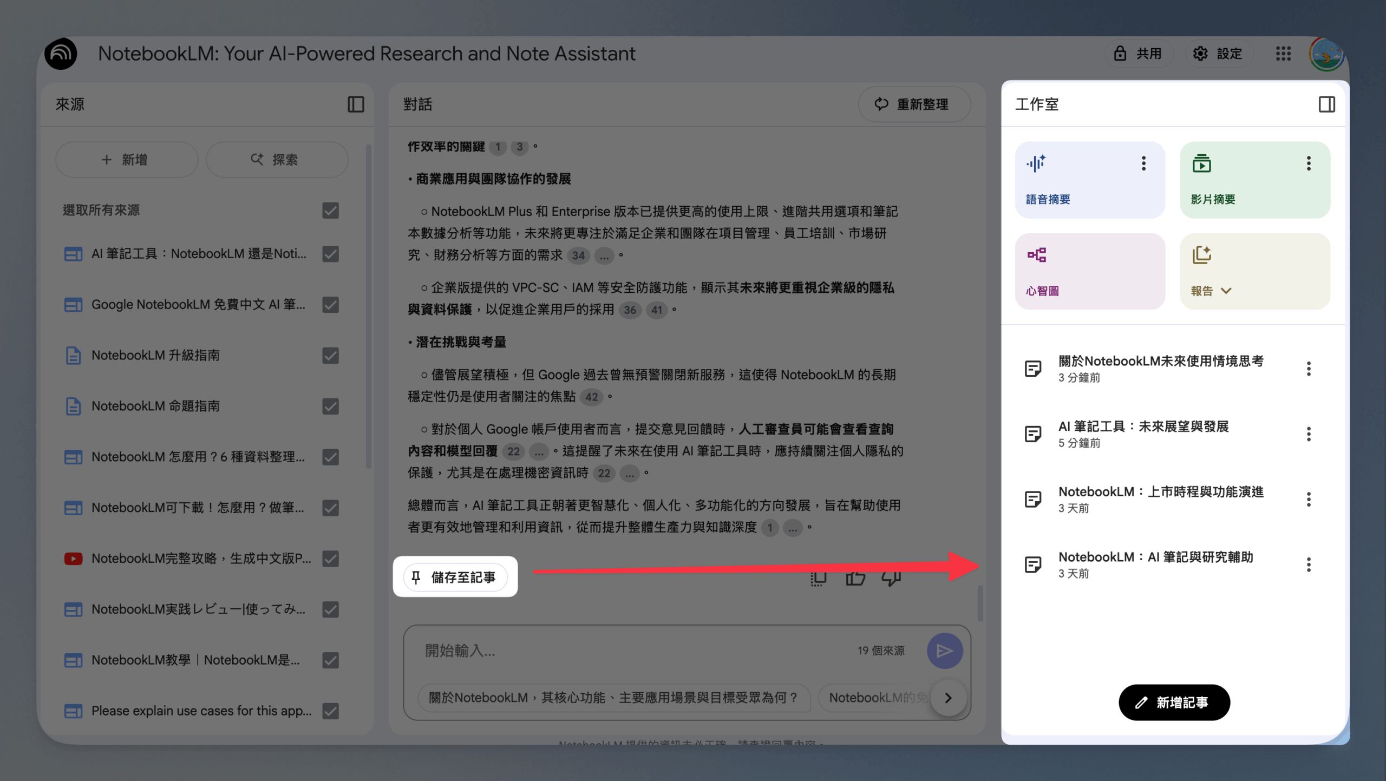Open more options for AI 筆記工具 note
The height and width of the screenshot is (781, 1386).
click(x=1309, y=434)
